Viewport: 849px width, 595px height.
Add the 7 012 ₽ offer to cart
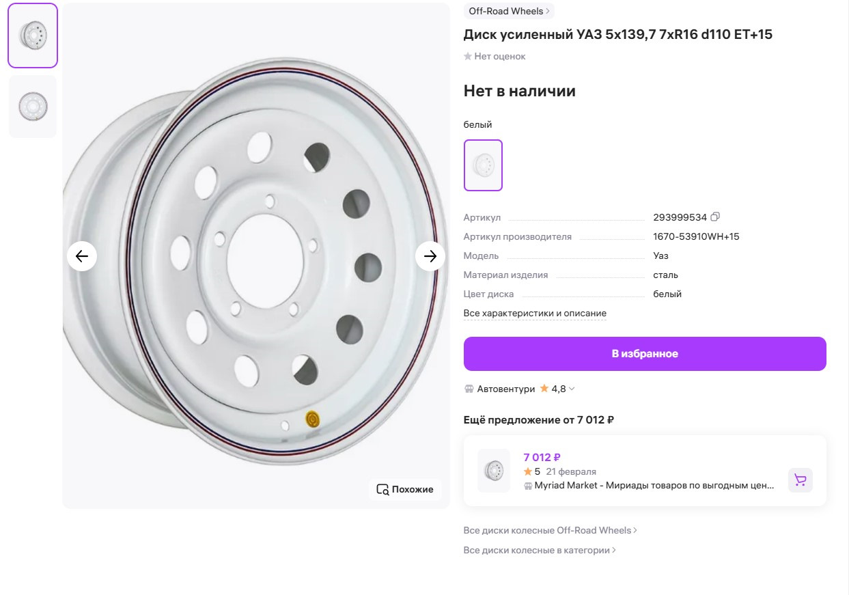[x=800, y=480]
